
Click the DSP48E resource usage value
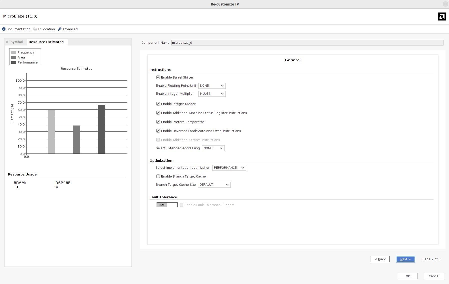57,187
